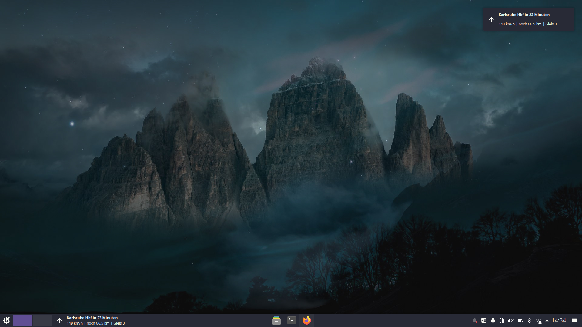
Task: Open the file manager from the taskbar
Action: (x=276, y=320)
